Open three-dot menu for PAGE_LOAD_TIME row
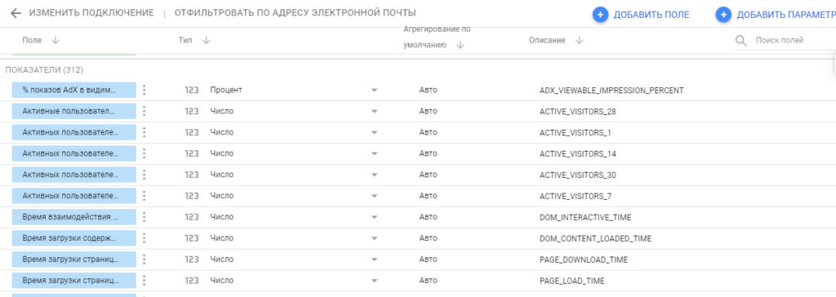 (144, 281)
